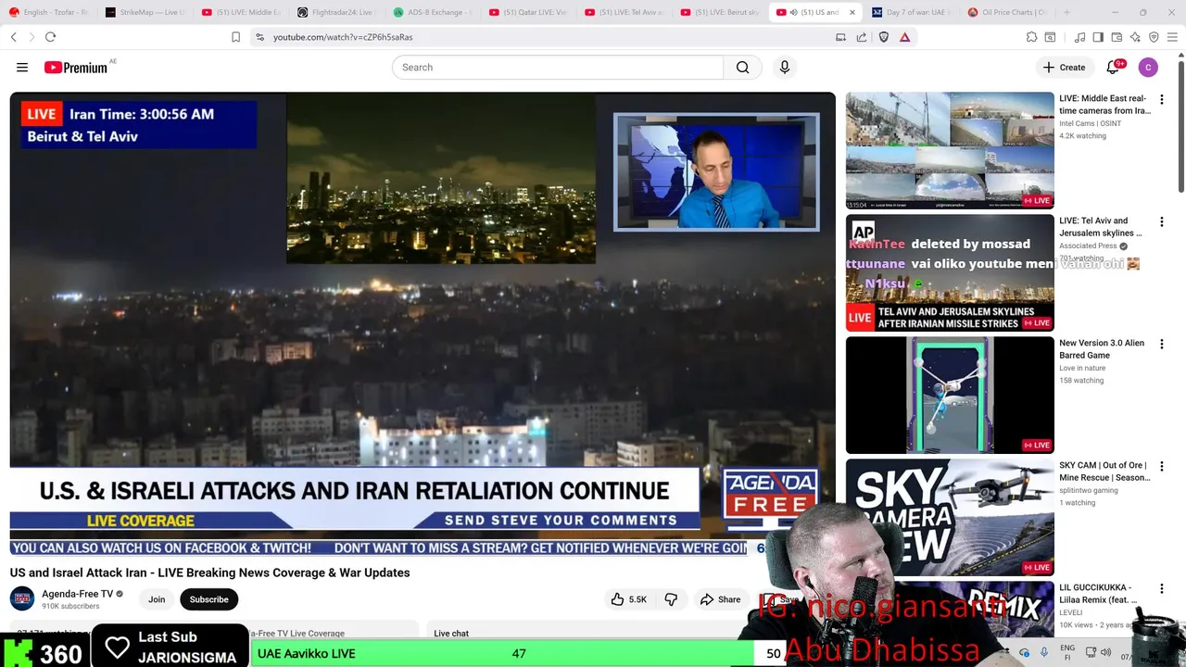Image resolution: width=1186 pixels, height=667 pixels.
Task: Switch to the 'Flightradar24: Live' tab
Action: point(337,12)
